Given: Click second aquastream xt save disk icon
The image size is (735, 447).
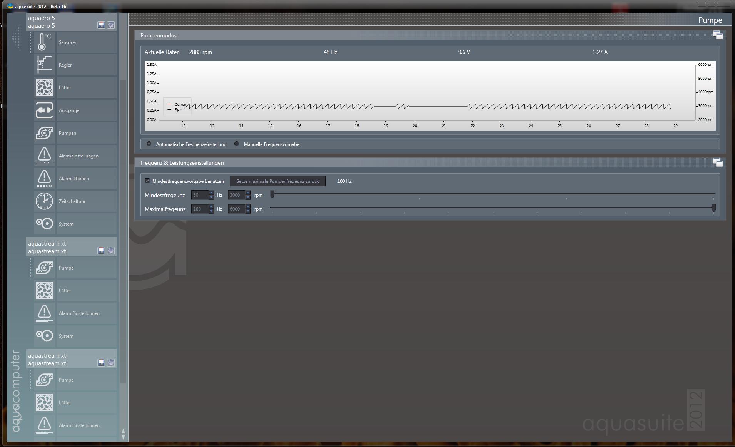Looking at the screenshot, I should pyautogui.click(x=101, y=363).
